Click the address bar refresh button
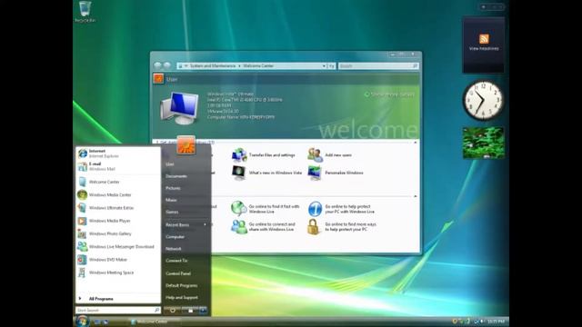The image size is (582, 327). tap(331, 66)
